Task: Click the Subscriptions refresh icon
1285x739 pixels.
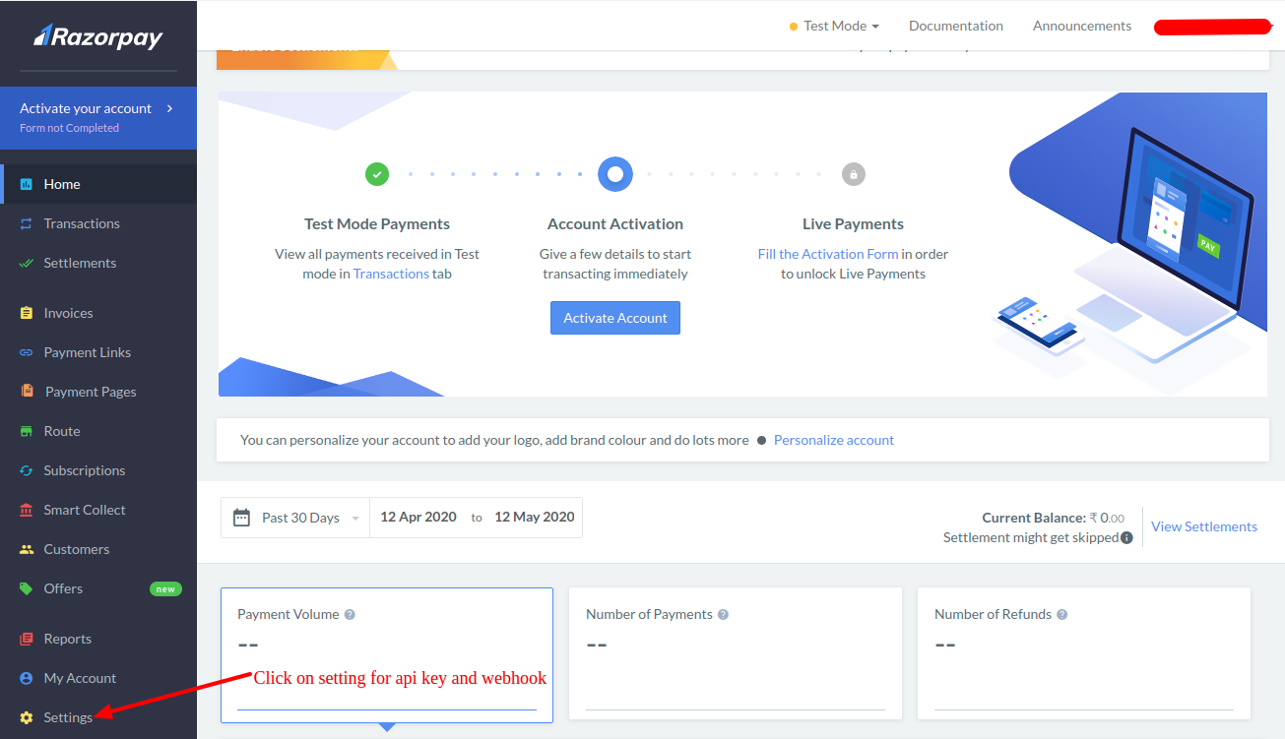Action: [27, 470]
